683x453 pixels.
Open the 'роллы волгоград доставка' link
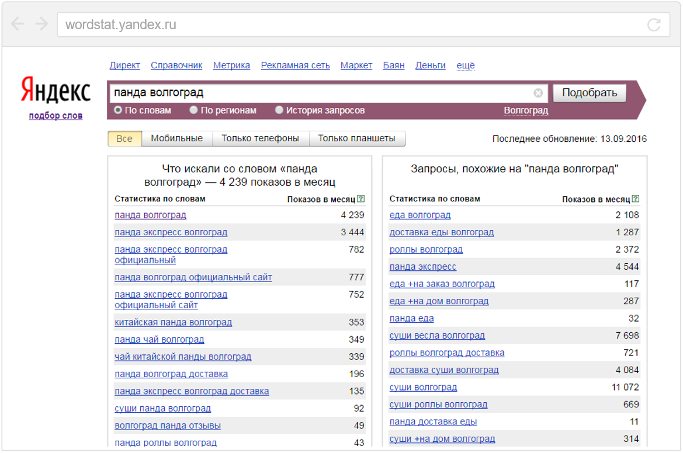pos(447,353)
